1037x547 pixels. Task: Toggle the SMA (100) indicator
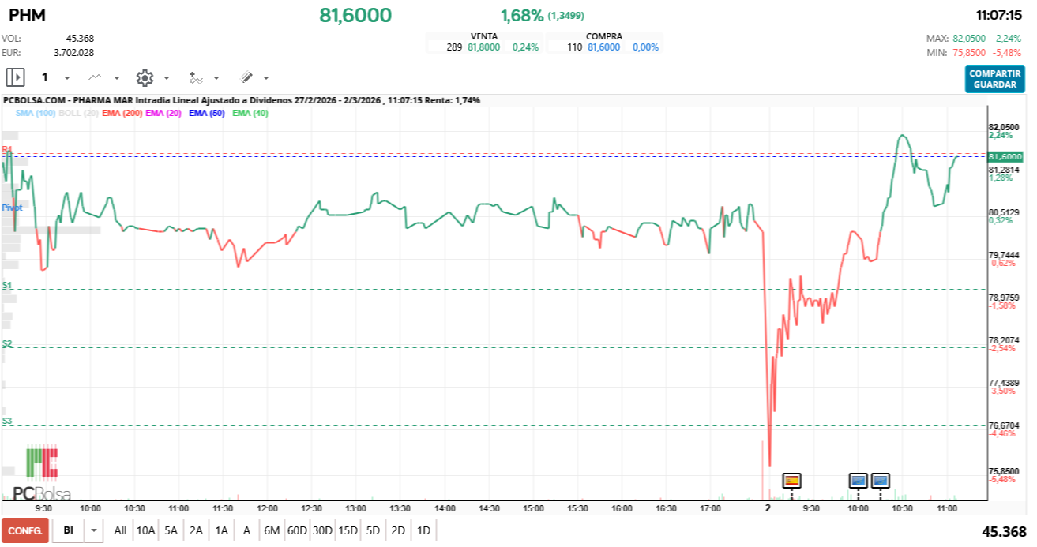pyautogui.click(x=36, y=114)
